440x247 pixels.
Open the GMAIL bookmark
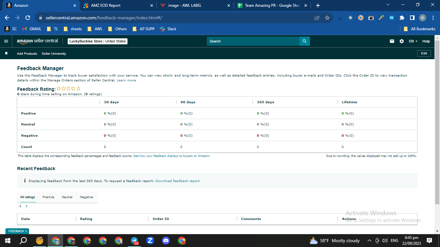pyautogui.click(x=32, y=29)
